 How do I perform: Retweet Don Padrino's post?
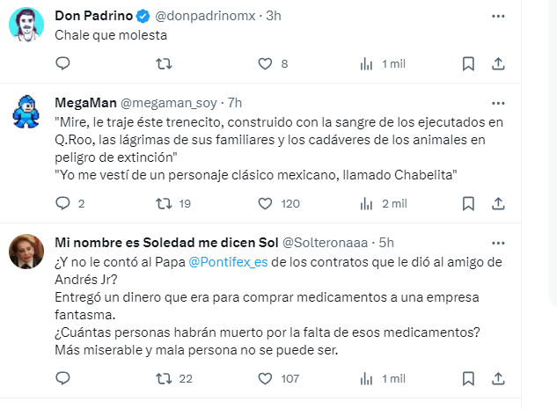tap(163, 63)
